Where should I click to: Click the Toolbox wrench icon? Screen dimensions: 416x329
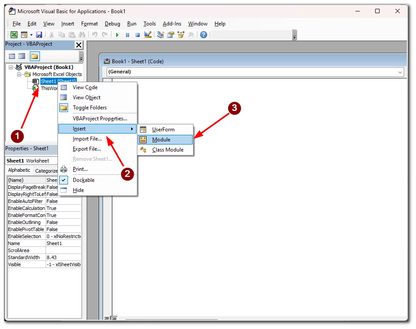[x=191, y=35]
